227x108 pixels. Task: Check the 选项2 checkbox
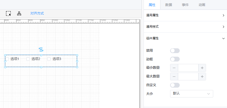[x=28, y=59]
